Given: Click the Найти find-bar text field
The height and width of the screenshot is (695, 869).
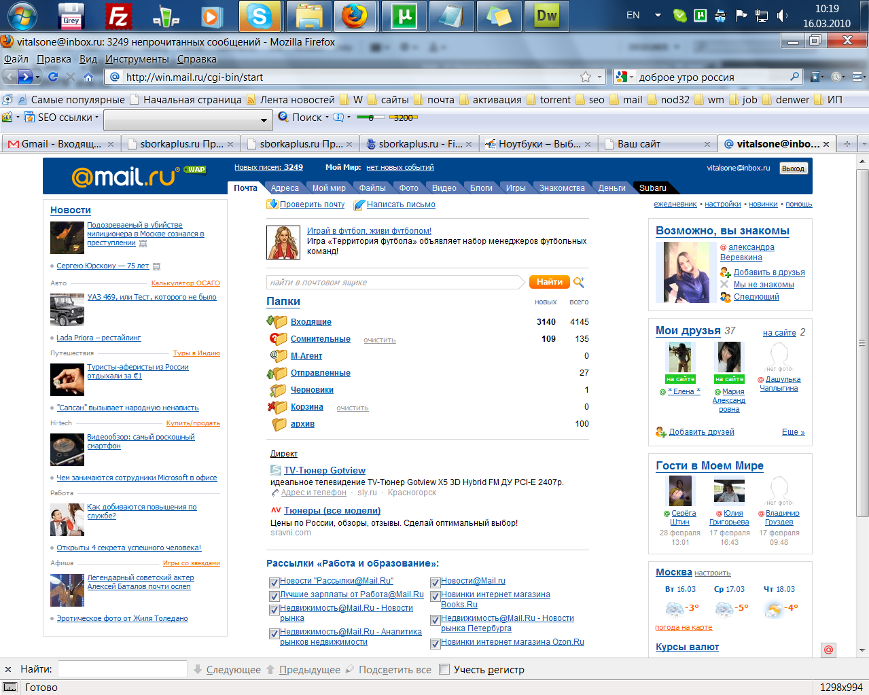Looking at the screenshot, I should click(x=122, y=669).
